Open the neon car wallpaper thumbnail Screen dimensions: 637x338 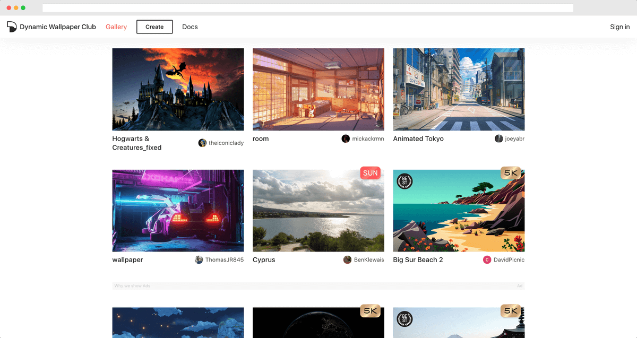(x=178, y=211)
